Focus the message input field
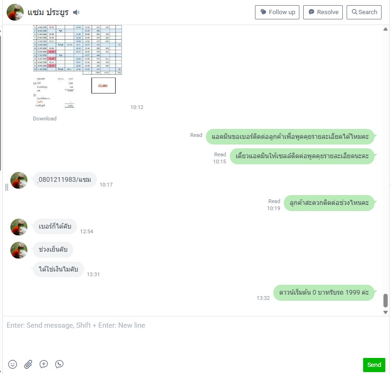This screenshot has height=374, width=391. pos(196,335)
